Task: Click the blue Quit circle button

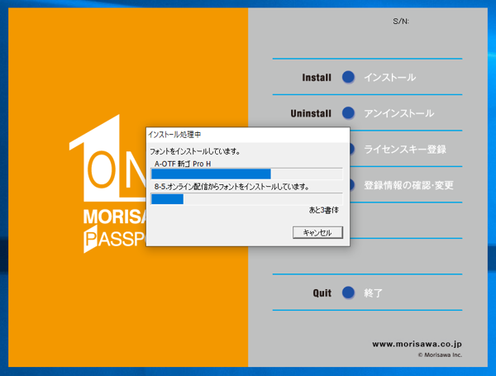Action: [x=348, y=293]
